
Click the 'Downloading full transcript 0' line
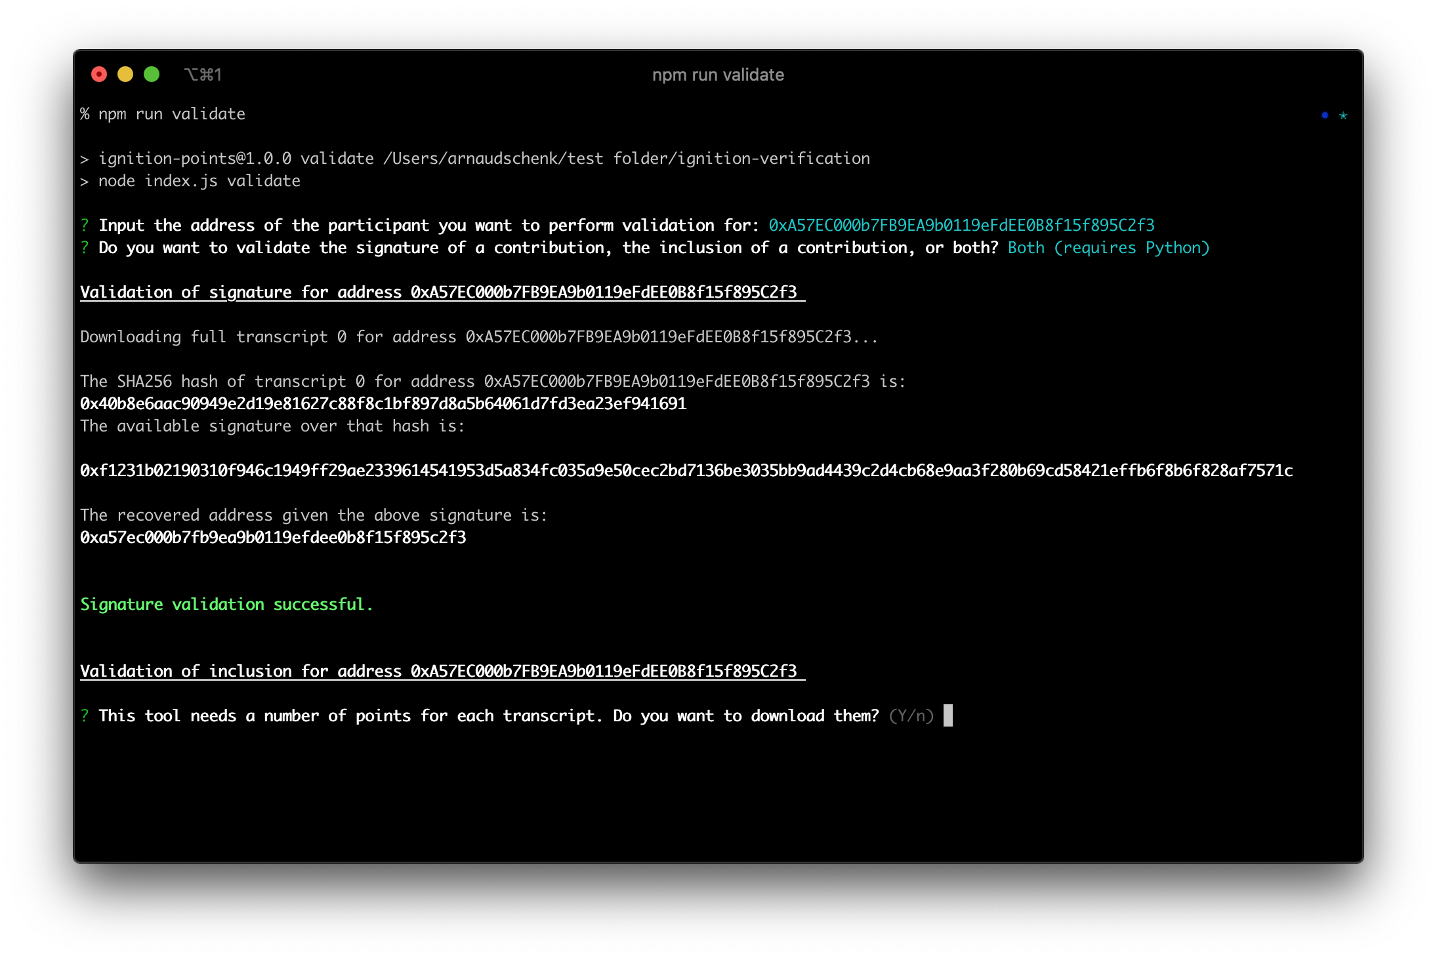479,337
